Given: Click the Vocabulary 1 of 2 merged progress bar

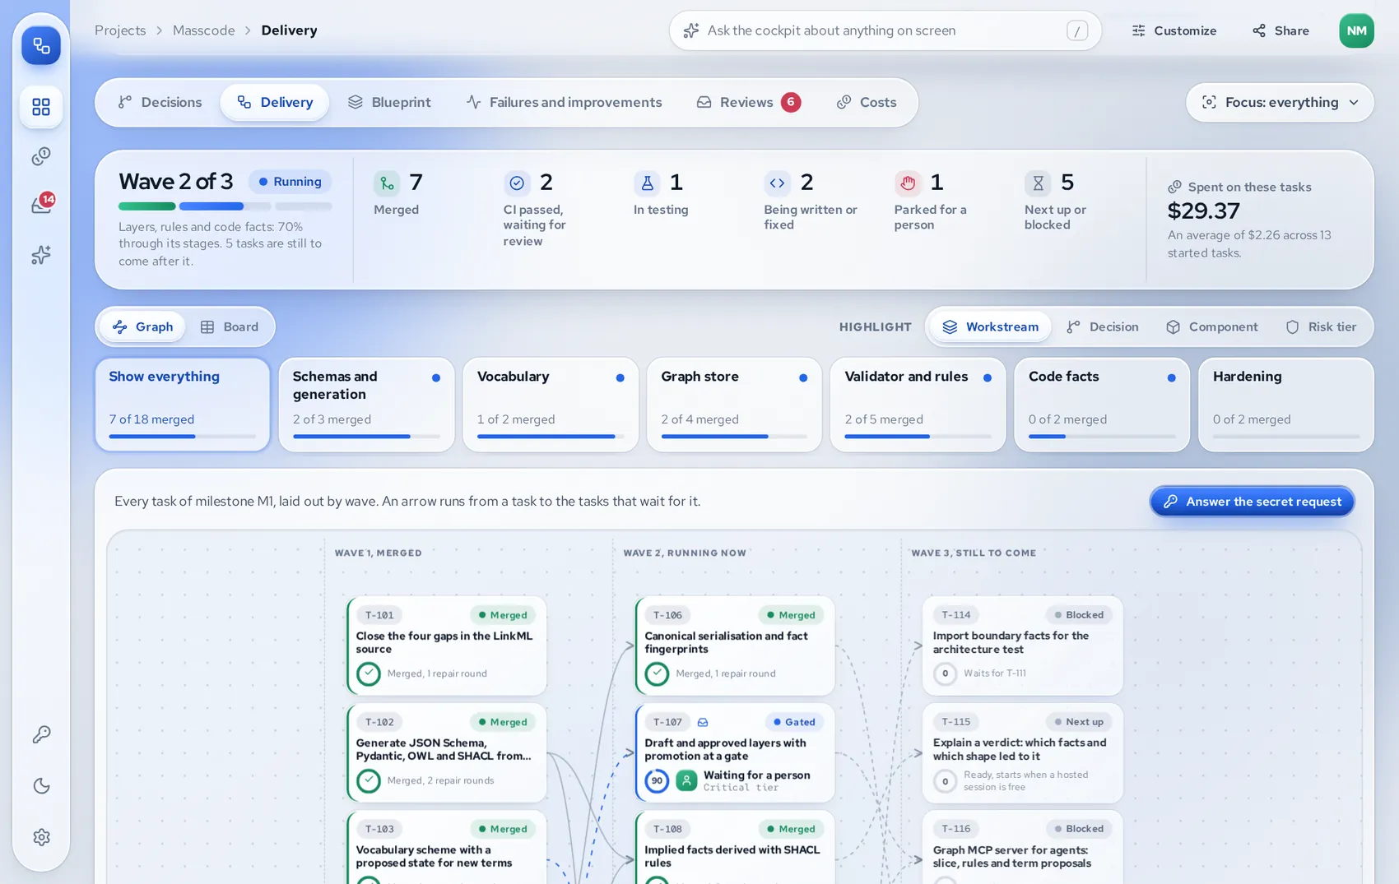Looking at the screenshot, I should click(x=551, y=437).
